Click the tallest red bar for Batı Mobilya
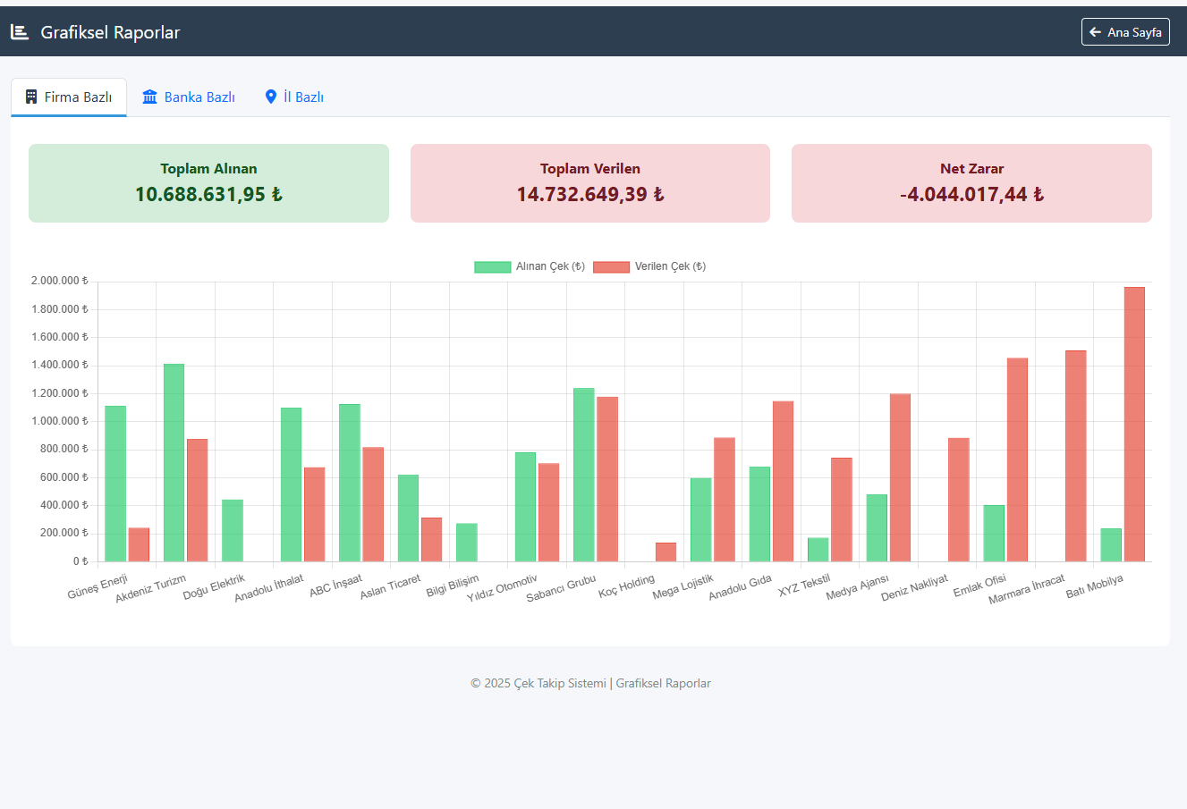 click(1134, 425)
